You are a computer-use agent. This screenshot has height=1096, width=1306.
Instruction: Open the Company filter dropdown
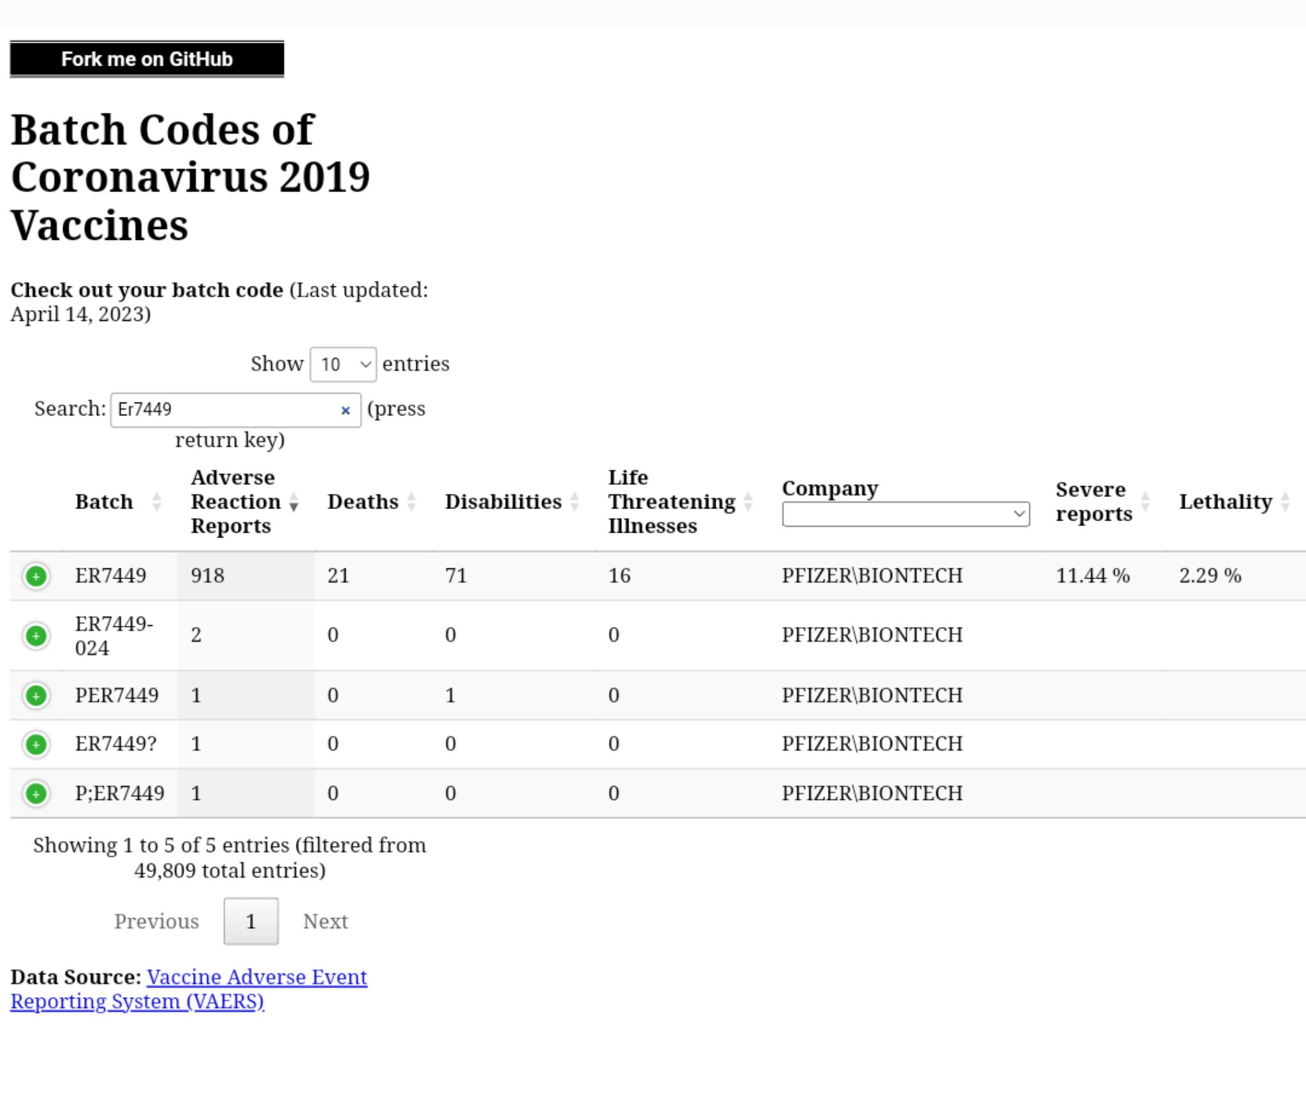tap(906, 514)
